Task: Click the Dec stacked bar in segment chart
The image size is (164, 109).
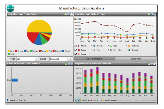Action: point(152,85)
